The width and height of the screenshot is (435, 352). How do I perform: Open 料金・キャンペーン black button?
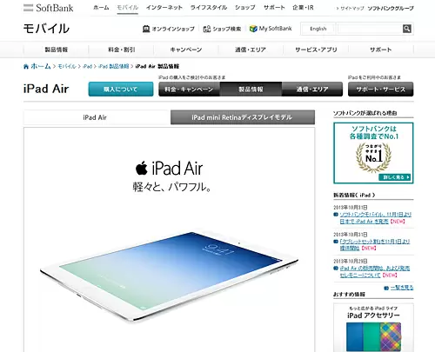tap(189, 90)
